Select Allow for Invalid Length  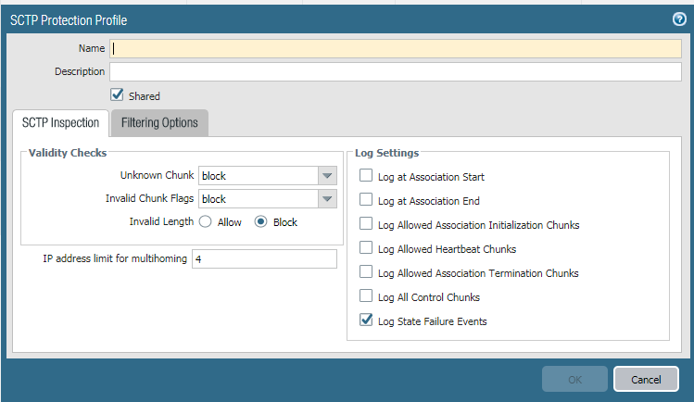pos(206,222)
